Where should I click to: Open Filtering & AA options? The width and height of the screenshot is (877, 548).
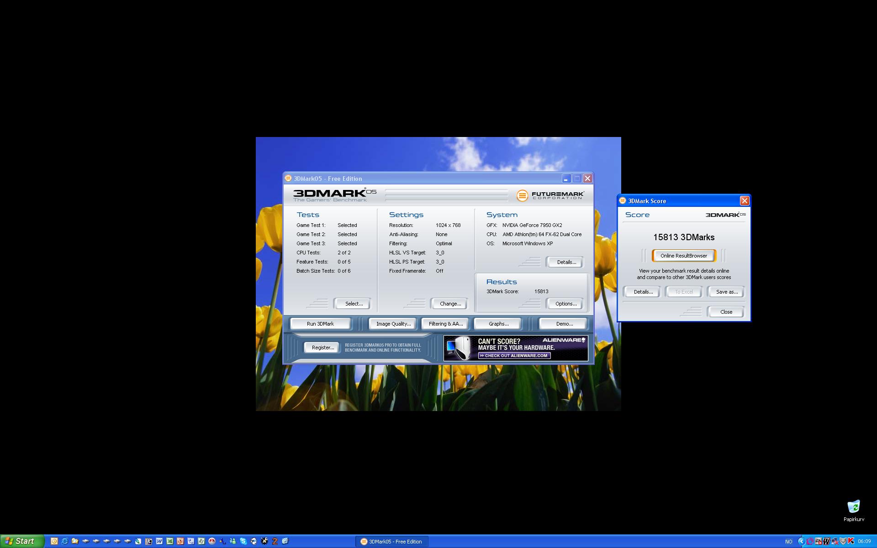click(445, 324)
